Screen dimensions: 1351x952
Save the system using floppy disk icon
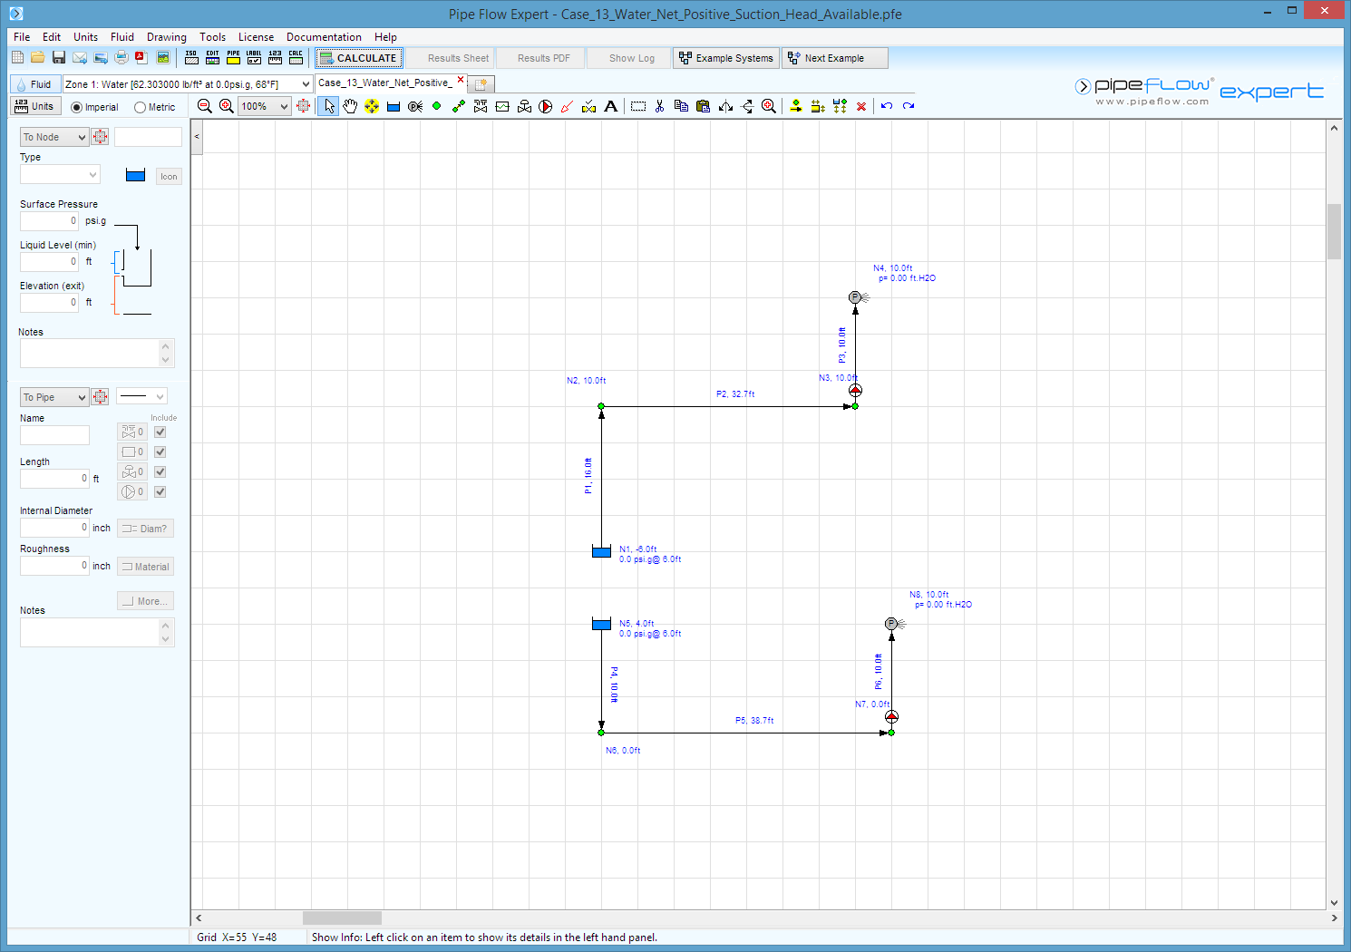58,57
